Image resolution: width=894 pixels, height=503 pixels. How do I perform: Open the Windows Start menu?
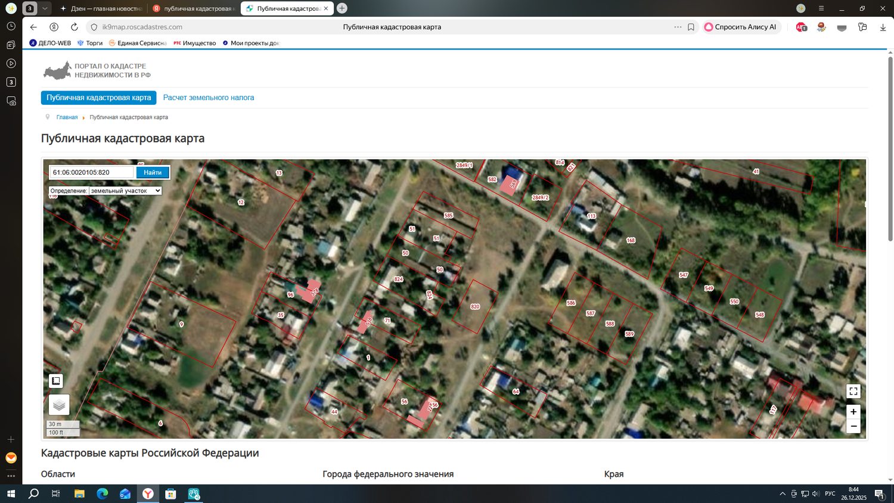11,493
